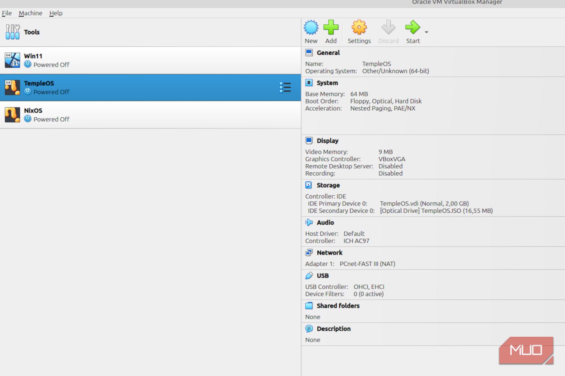Click the Audio section speaker icon
This screenshot has height=376, width=565.
pos(309,222)
